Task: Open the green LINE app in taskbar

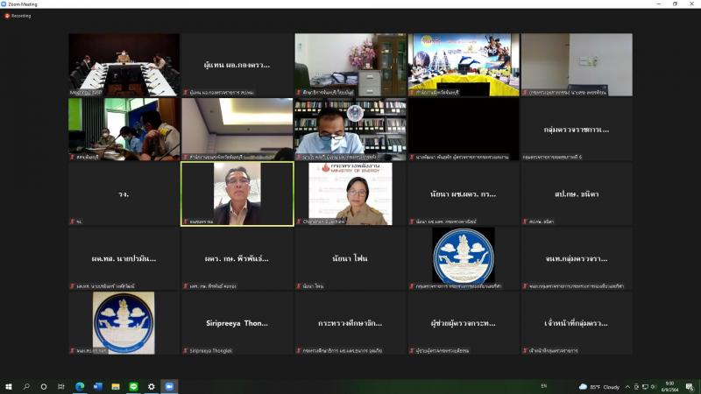Action: tap(133, 386)
